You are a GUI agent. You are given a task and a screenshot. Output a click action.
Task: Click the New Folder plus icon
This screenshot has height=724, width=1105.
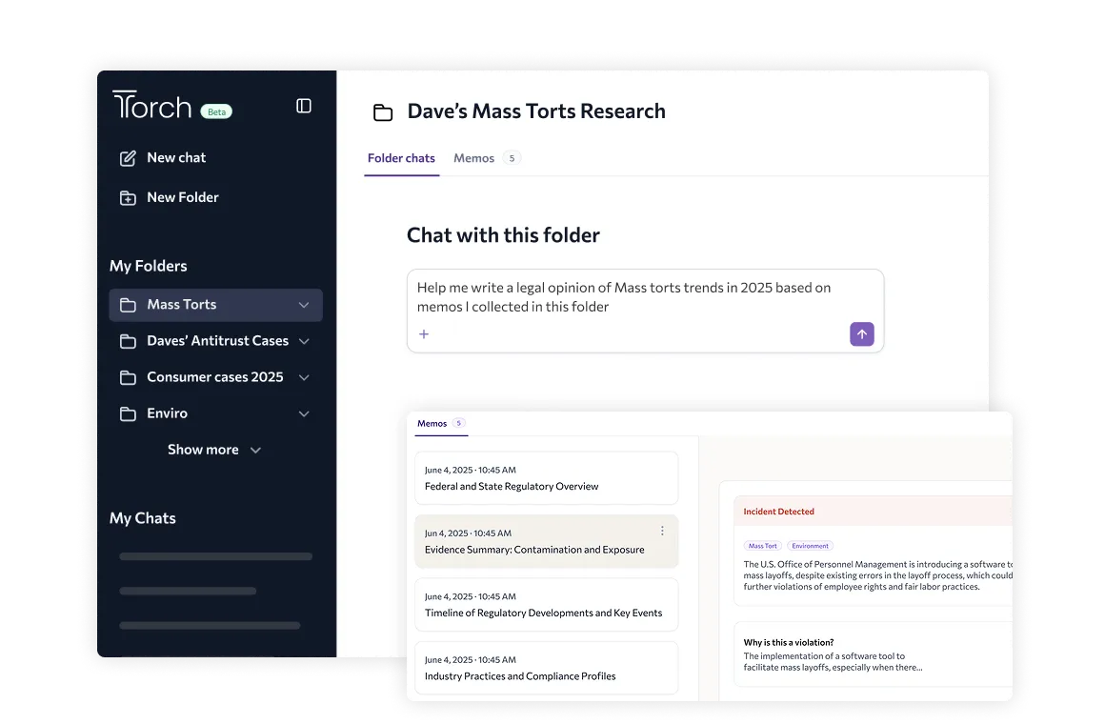coord(128,198)
